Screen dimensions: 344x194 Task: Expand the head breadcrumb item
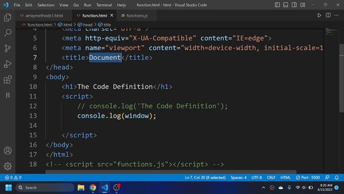point(85,25)
